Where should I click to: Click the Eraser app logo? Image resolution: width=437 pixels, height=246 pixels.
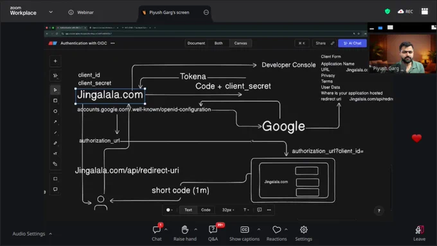53,43
